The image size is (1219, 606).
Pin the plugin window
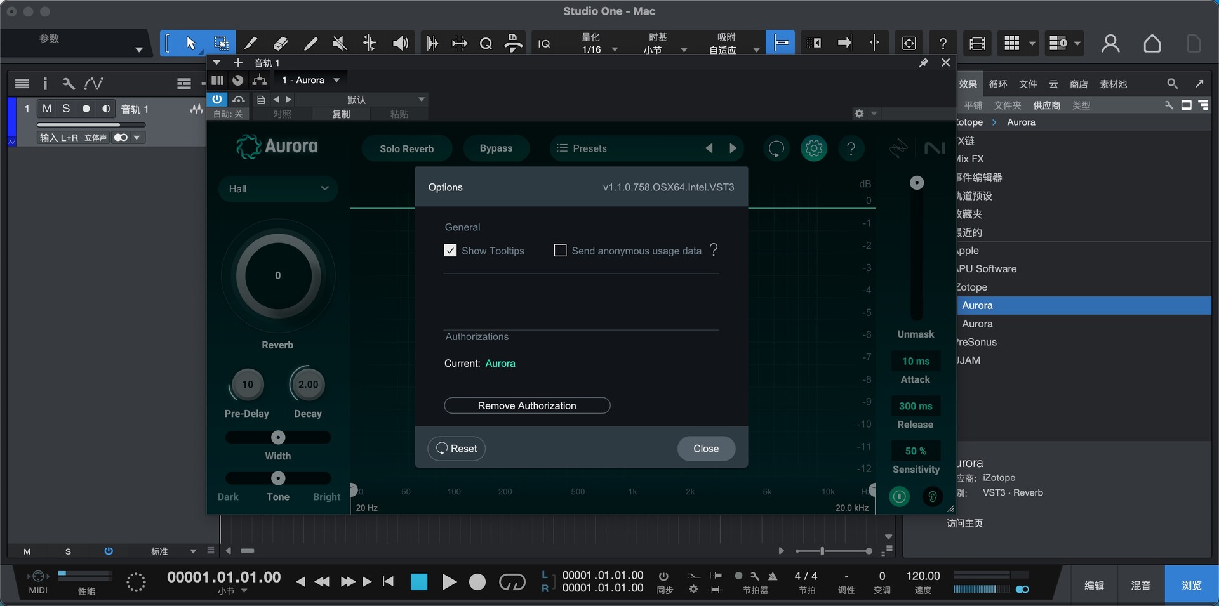click(923, 63)
